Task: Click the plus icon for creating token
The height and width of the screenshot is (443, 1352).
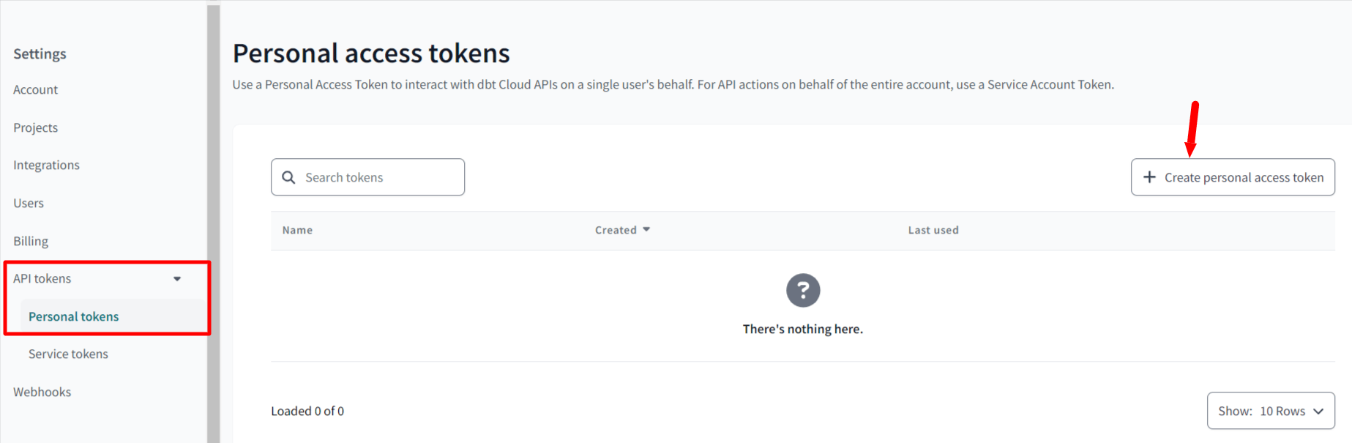Action: 1149,177
